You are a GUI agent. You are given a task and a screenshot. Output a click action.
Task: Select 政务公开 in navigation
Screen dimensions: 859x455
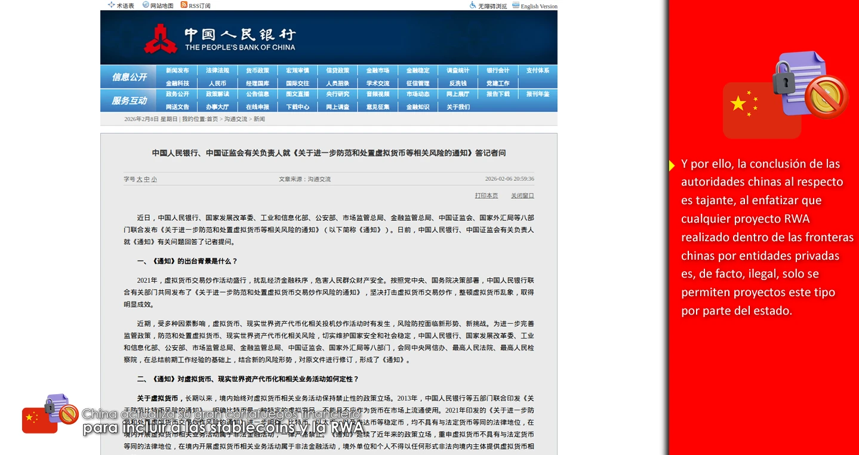click(177, 94)
